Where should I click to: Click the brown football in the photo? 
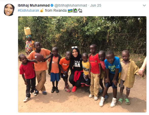pos(39,57)
